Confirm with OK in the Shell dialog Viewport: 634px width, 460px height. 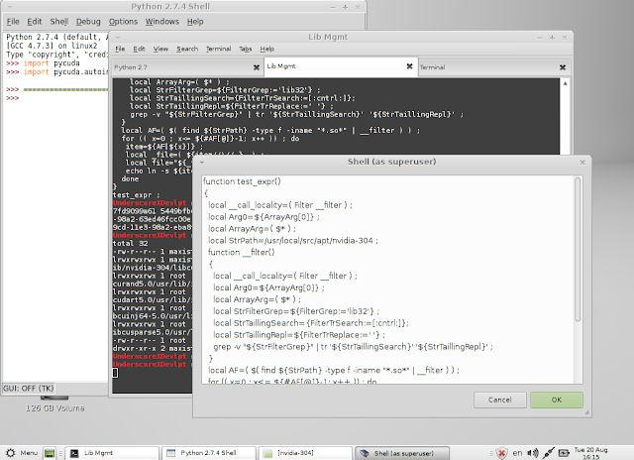(557, 400)
